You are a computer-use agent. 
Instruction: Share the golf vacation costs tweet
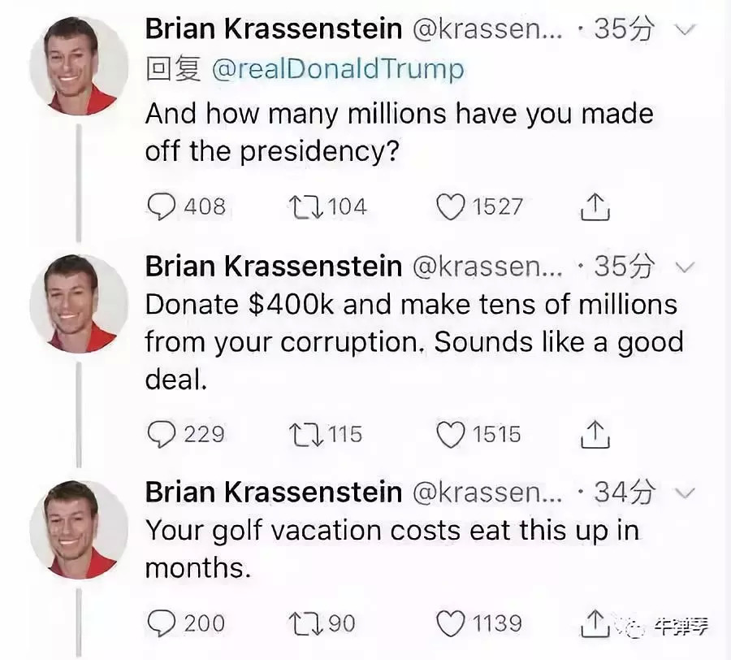pyautogui.click(x=595, y=624)
